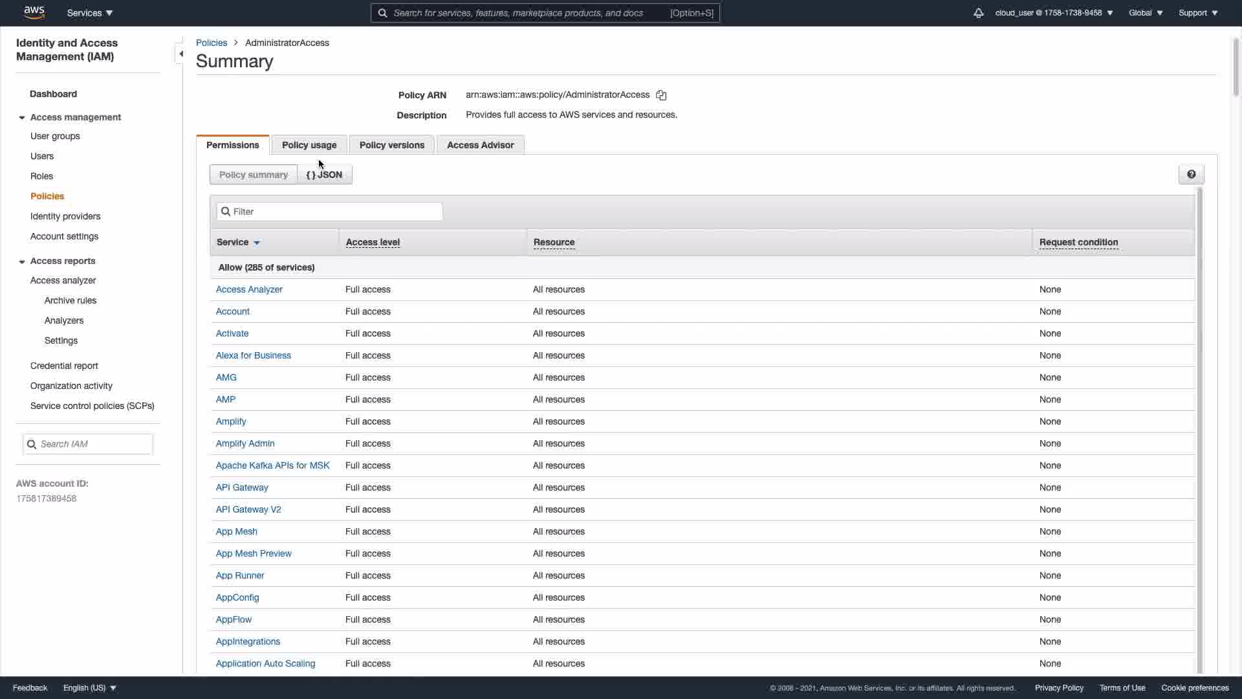Go to Policies breadcrumb link
The image size is (1242, 699).
click(212, 43)
